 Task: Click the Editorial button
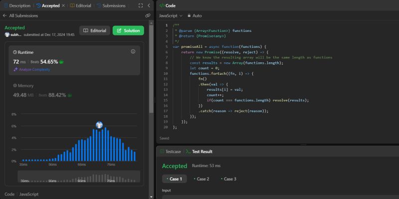(95, 30)
